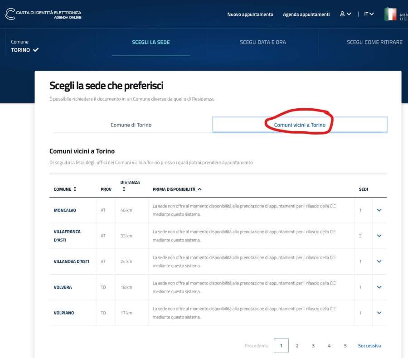The image size is (408, 358).
Task: Expand the Volpiano row chevron
Action: click(379, 313)
